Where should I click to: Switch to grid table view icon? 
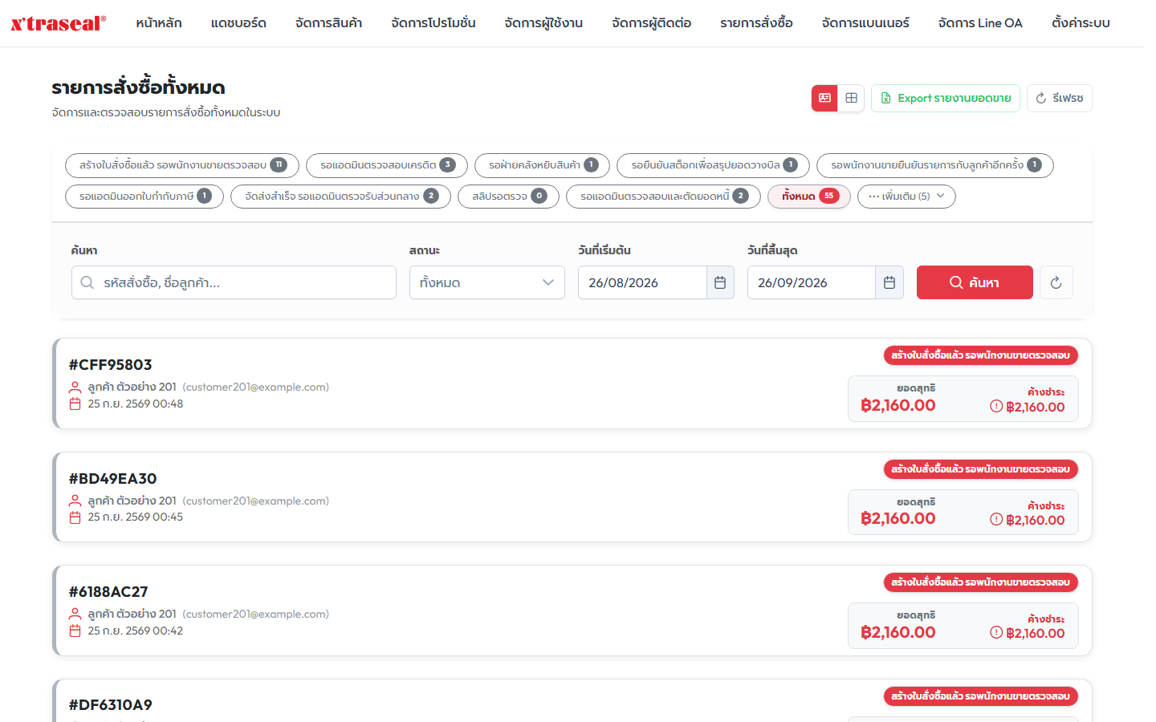[x=851, y=98]
